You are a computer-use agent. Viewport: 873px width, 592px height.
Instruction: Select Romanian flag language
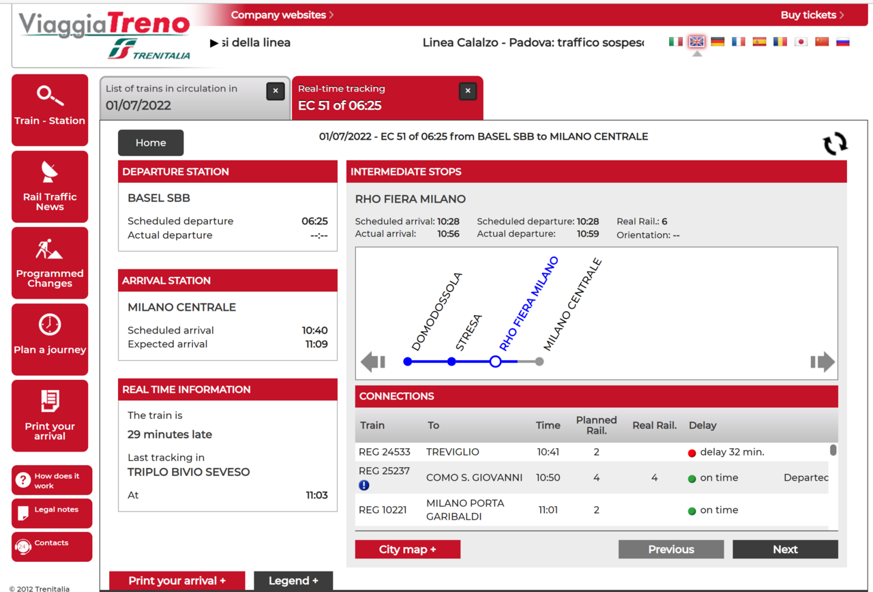tap(780, 42)
